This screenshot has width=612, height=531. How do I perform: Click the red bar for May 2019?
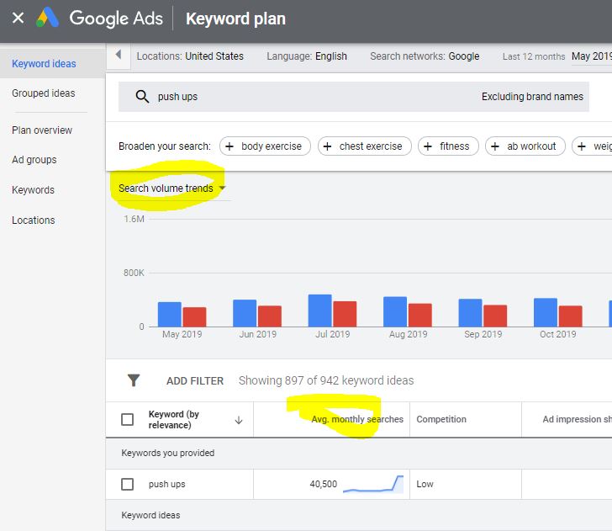194,317
